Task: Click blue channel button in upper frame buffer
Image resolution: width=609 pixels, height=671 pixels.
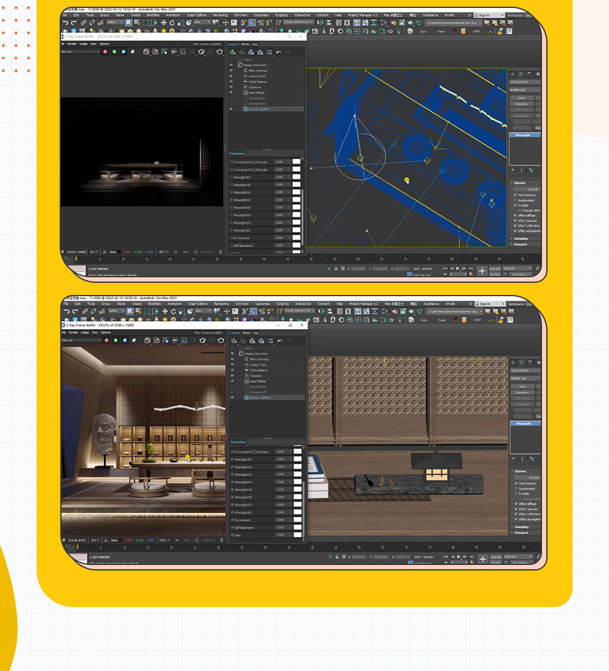Action: click(x=124, y=52)
